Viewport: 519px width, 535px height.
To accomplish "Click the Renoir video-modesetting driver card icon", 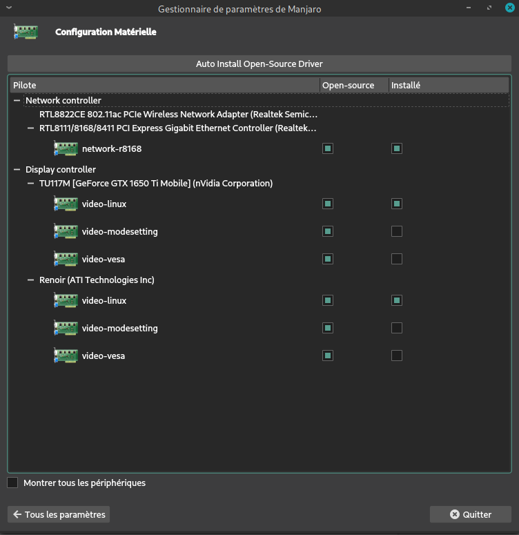I will point(66,328).
